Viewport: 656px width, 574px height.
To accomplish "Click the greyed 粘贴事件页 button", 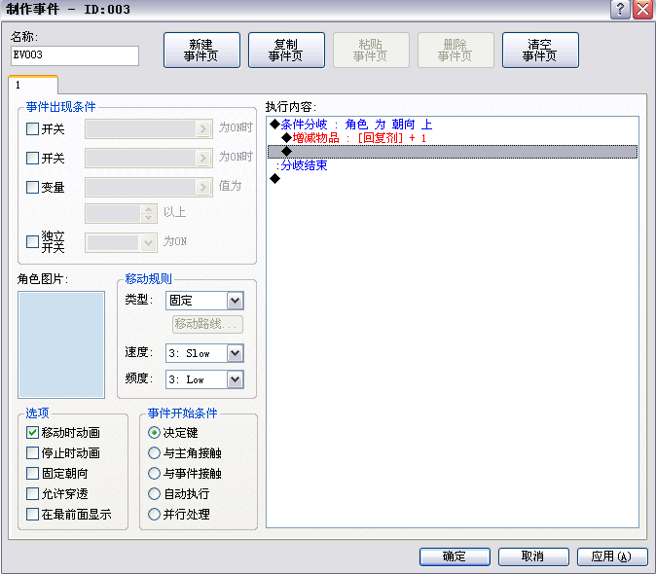I will tap(371, 51).
